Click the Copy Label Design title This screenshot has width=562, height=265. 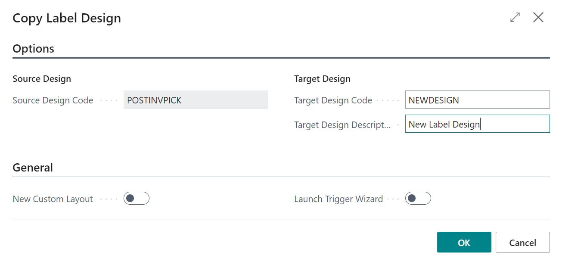(67, 18)
